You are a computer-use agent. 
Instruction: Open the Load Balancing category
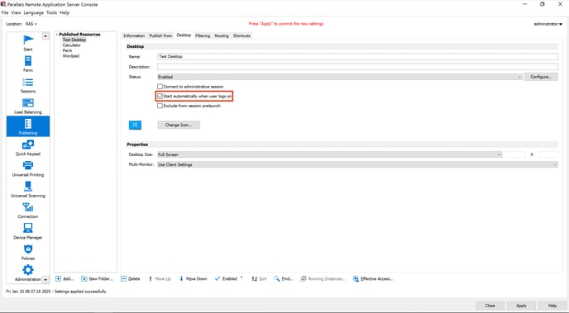[x=28, y=106]
